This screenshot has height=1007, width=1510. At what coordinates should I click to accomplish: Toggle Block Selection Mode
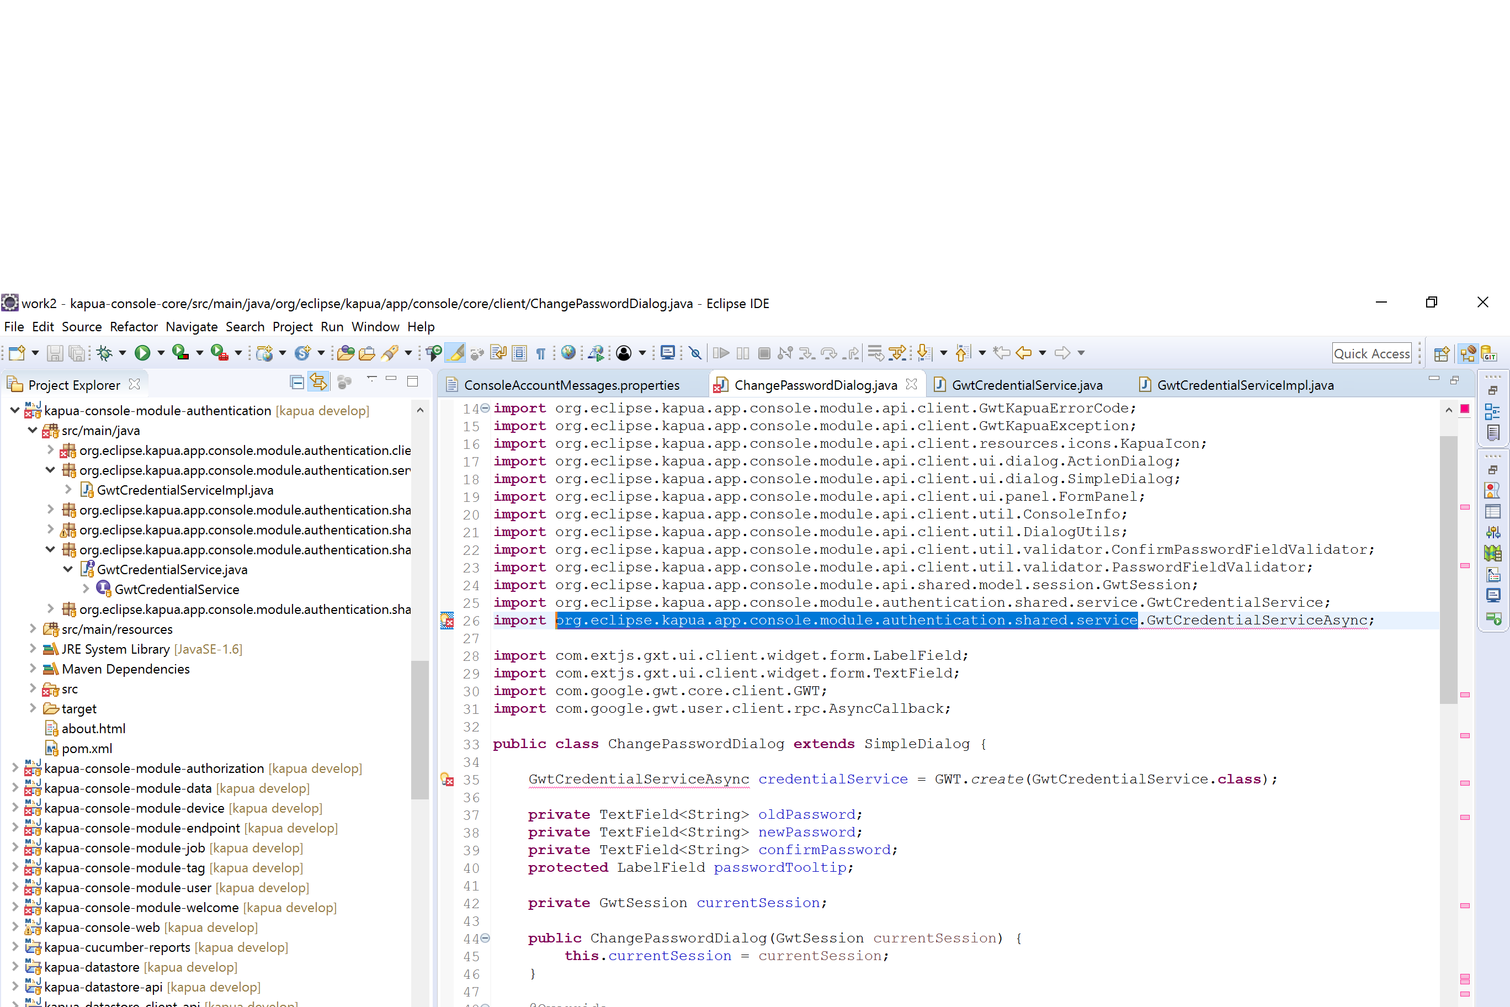click(x=519, y=353)
